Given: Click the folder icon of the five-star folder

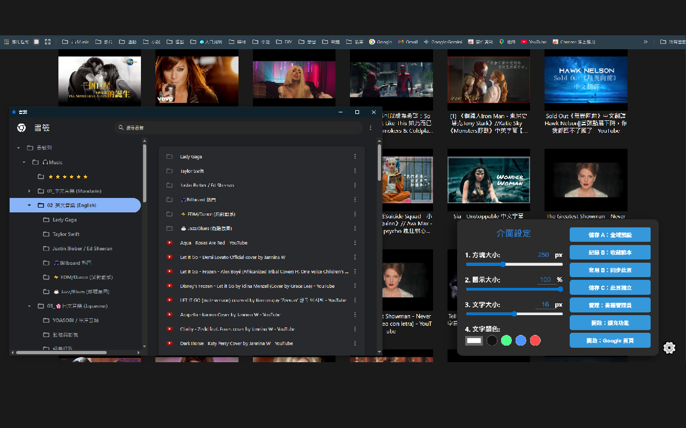Looking at the screenshot, I should coord(41,177).
